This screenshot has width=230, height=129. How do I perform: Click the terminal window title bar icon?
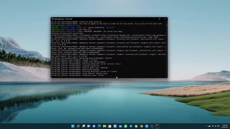52,19
